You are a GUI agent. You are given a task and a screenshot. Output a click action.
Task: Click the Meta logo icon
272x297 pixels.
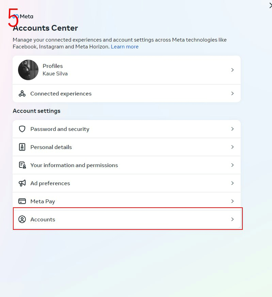click(x=16, y=16)
